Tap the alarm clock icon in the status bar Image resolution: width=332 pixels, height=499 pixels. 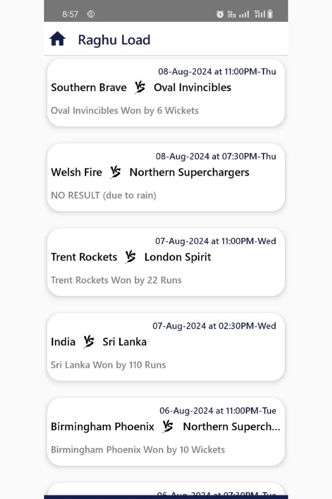[219, 14]
